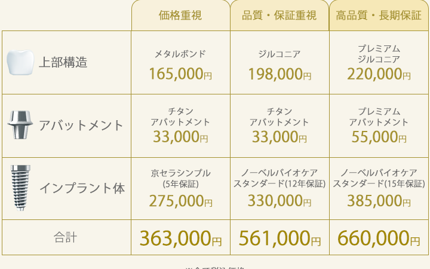Select the 高品質・長期保証 column header
The image size is (430, 269).
point(379,16)
